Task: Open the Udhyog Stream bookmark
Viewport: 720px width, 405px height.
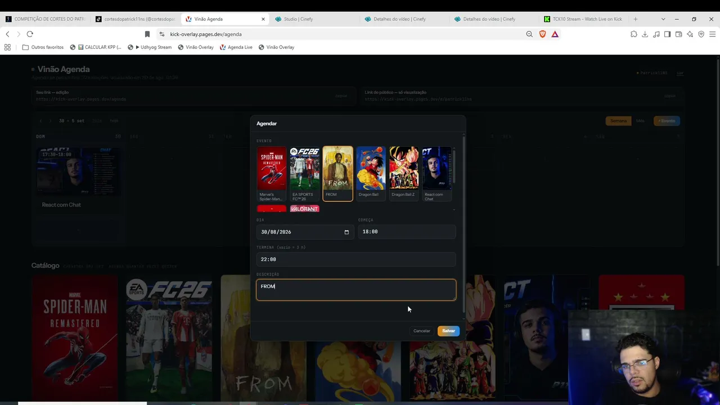Action: pos(150,47)
